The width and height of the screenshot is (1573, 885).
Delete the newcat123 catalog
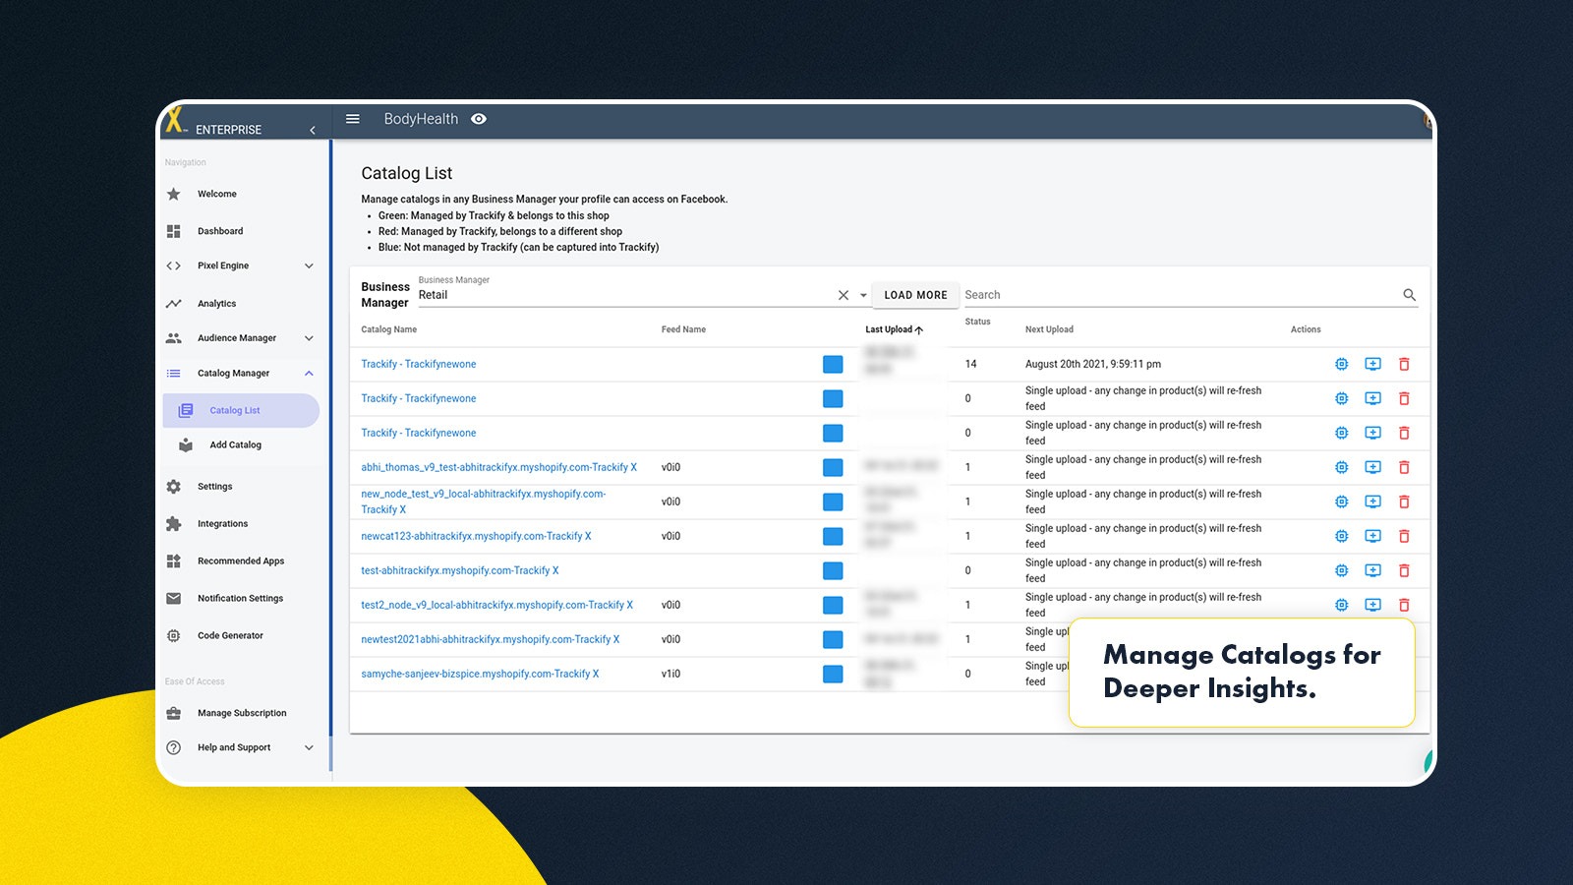pos(1404,536)
